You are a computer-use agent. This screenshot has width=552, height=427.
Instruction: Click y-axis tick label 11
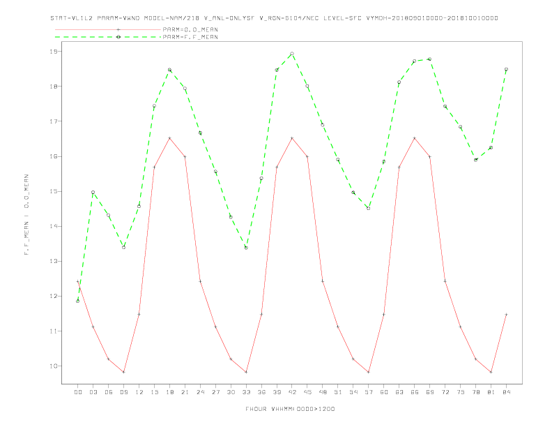point(53,331)
